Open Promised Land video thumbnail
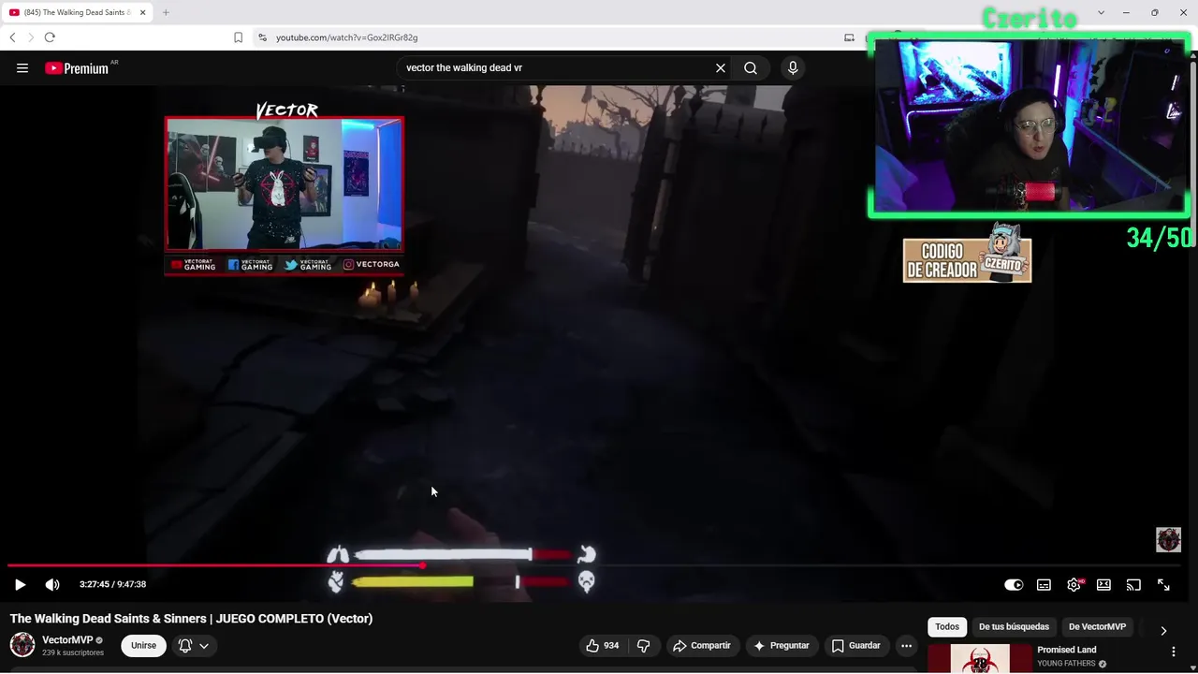 pyautogui.click(x=979, y=659)
